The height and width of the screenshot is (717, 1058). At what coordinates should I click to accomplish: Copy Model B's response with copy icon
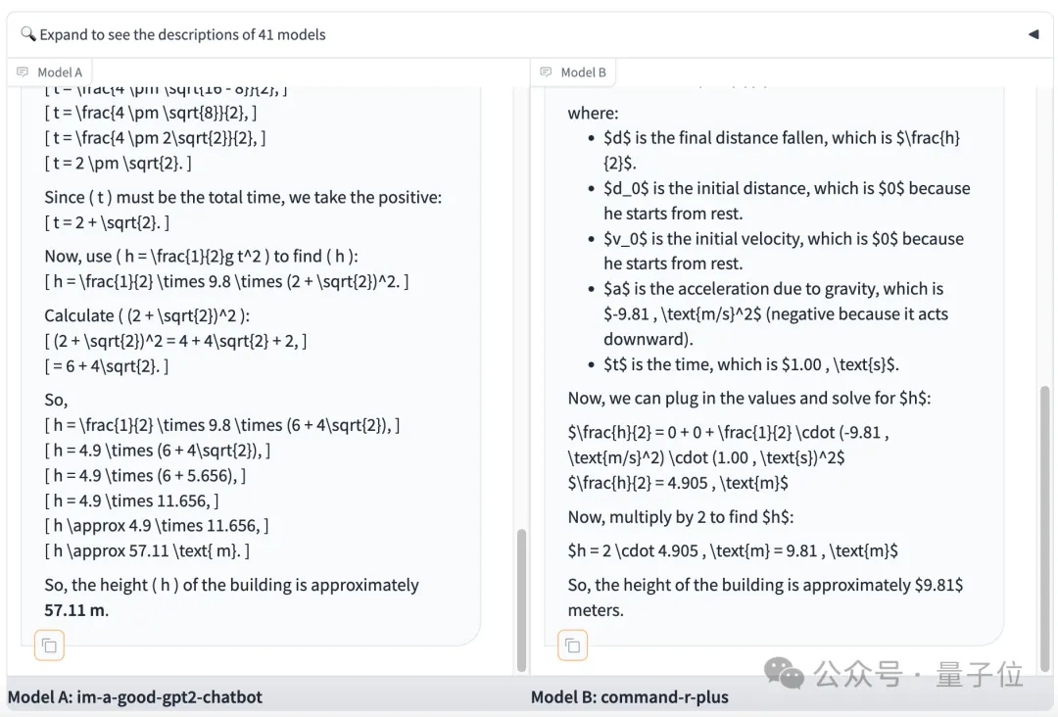click(x=572, y=645)
